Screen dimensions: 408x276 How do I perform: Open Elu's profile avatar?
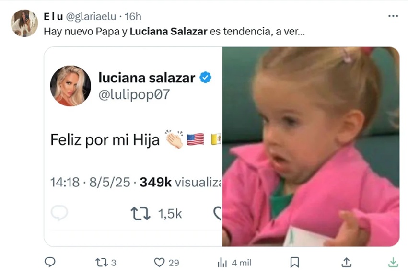coord(24,23)
